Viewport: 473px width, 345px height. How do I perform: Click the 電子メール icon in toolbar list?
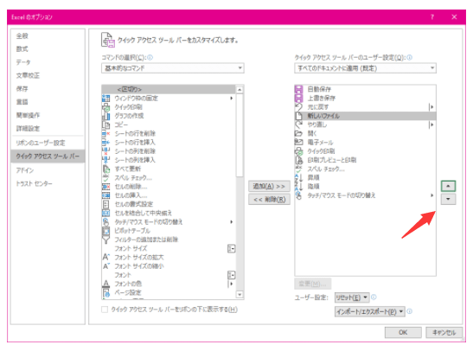[298, 142]
